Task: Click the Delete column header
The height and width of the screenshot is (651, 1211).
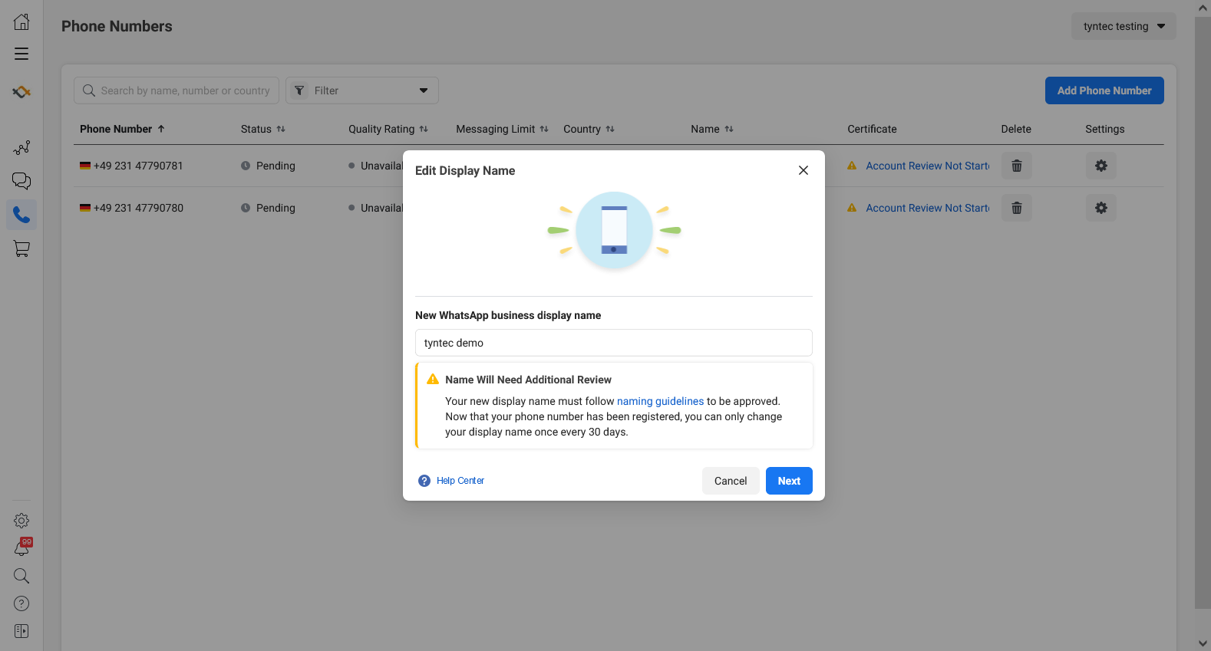Action: point(1016,129)
